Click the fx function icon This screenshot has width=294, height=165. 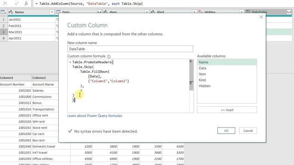tap(26, 3)
